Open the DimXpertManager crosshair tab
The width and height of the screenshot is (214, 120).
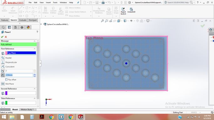pos(22,27)
